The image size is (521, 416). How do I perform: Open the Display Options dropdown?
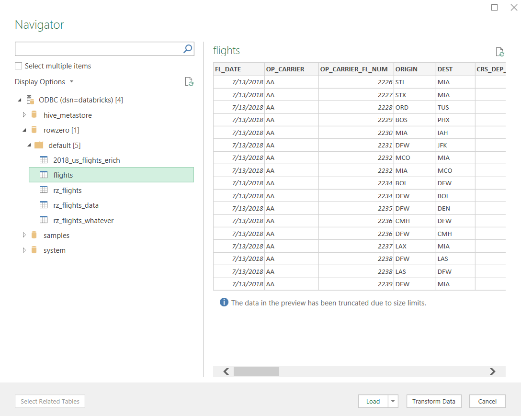71,81
